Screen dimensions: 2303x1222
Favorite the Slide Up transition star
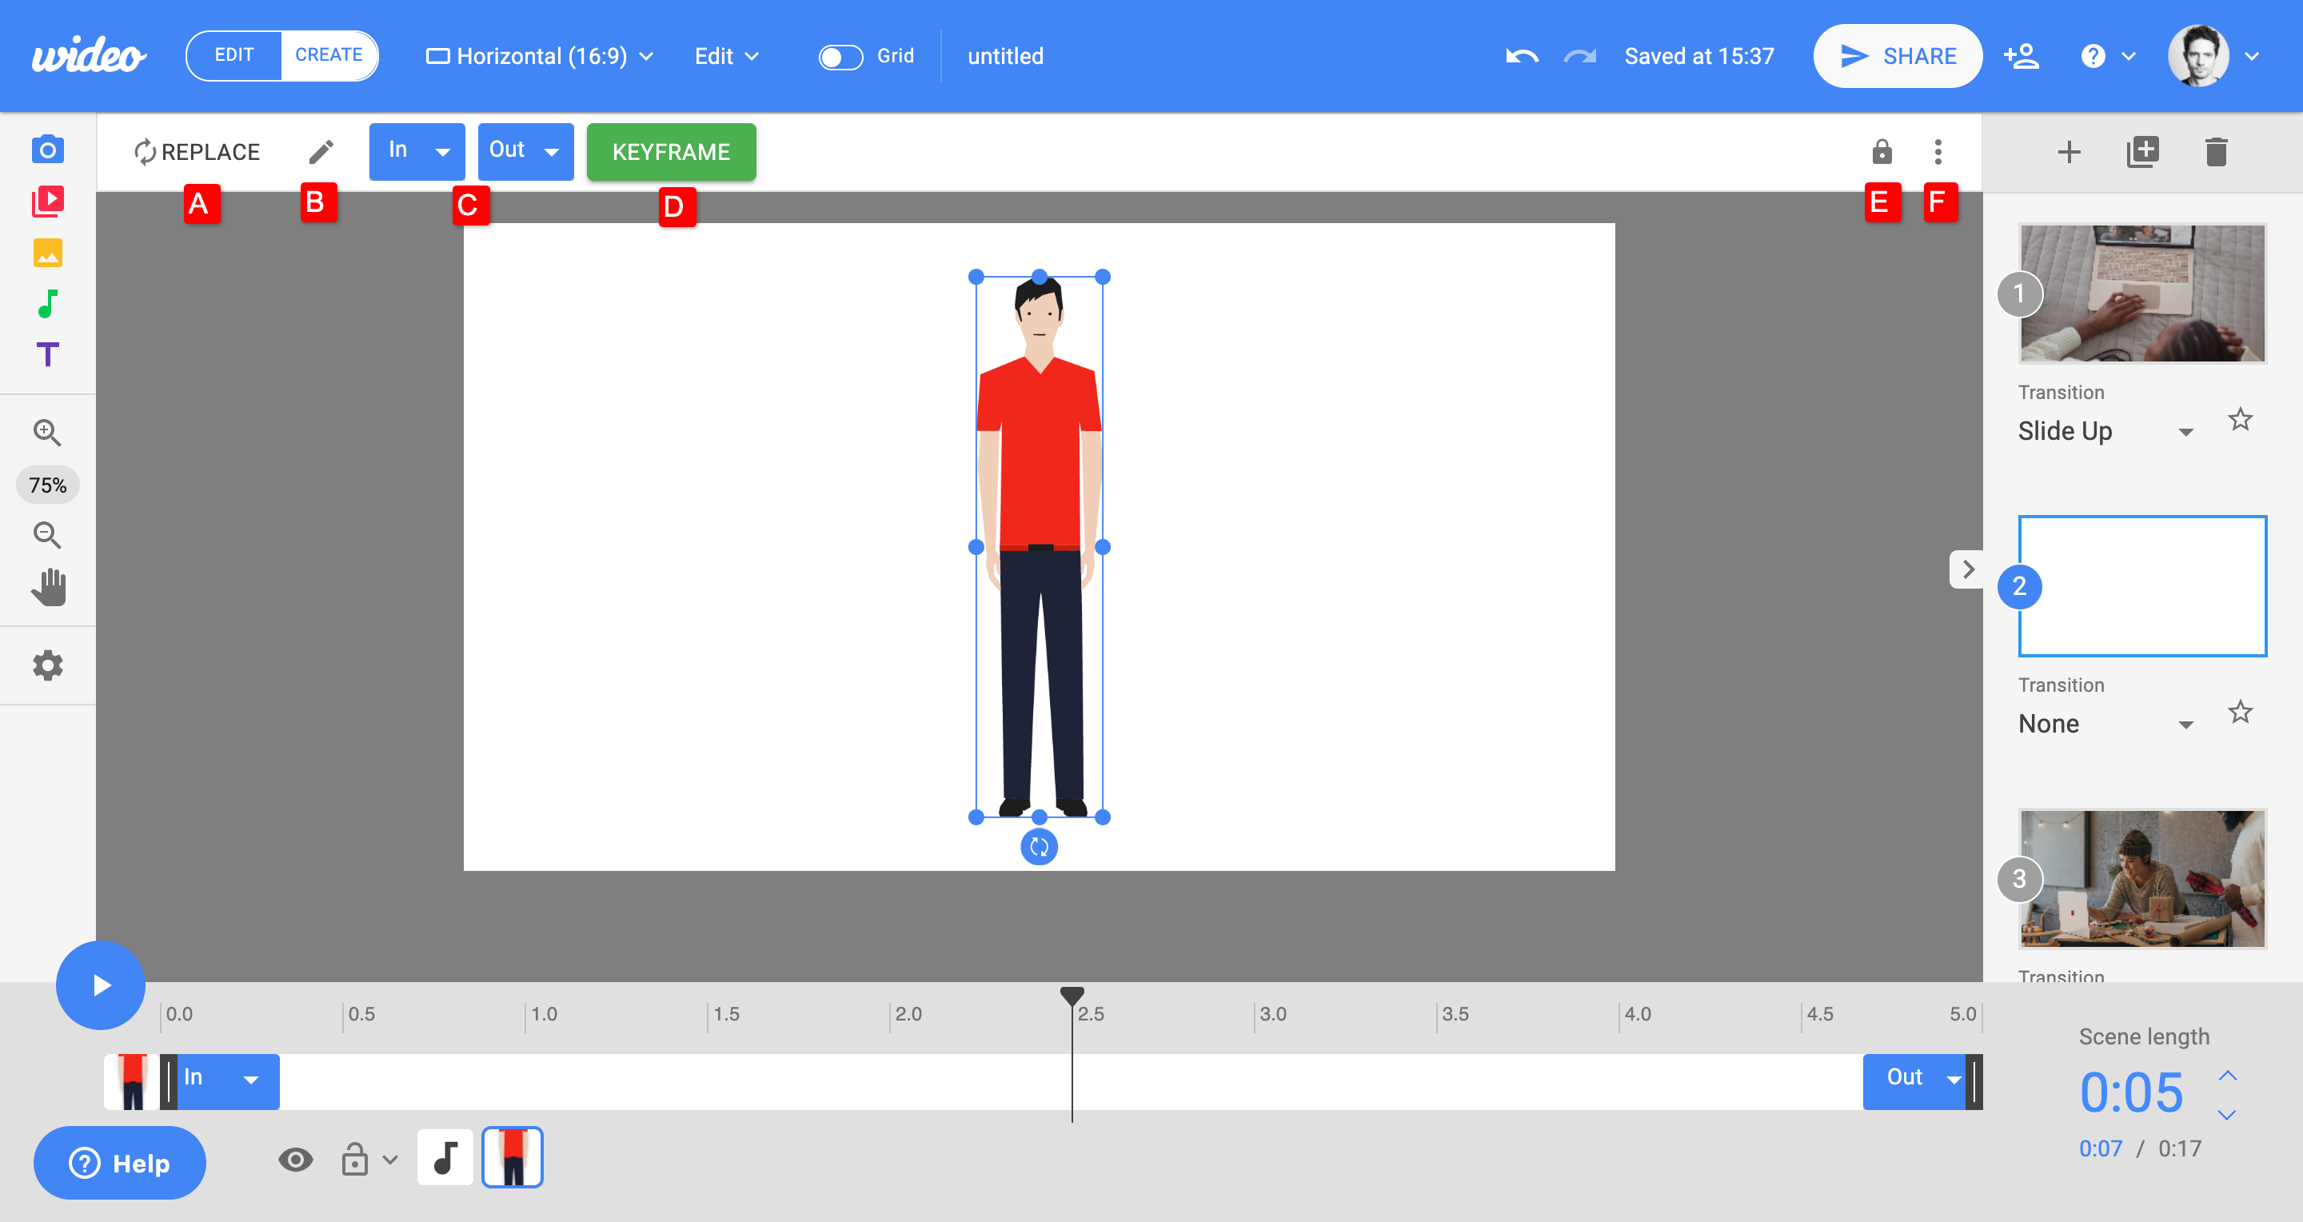point(2240,419)
